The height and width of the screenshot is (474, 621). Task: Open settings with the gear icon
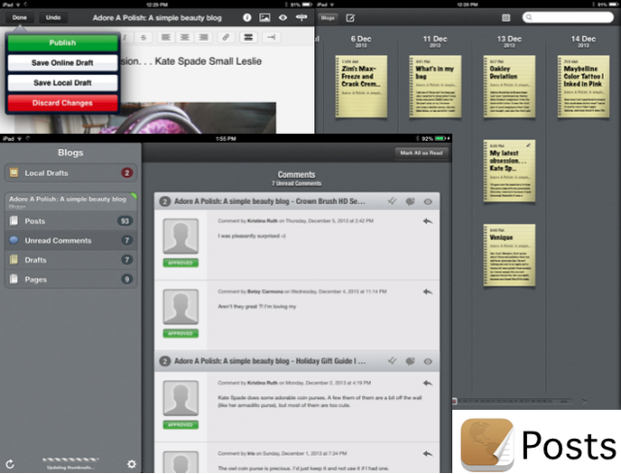(x=132, y=463)
